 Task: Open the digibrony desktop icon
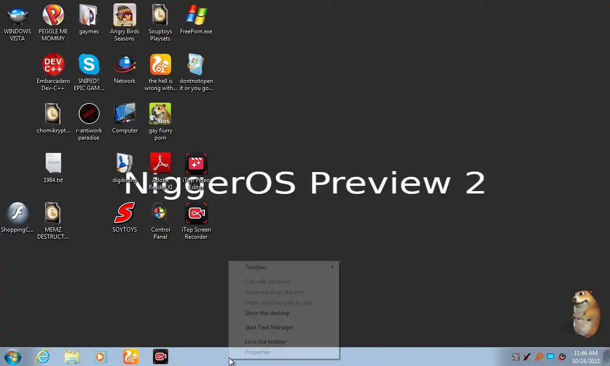tap(124, 169)
